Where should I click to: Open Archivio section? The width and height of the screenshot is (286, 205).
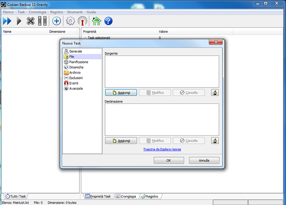click(82, 72)
